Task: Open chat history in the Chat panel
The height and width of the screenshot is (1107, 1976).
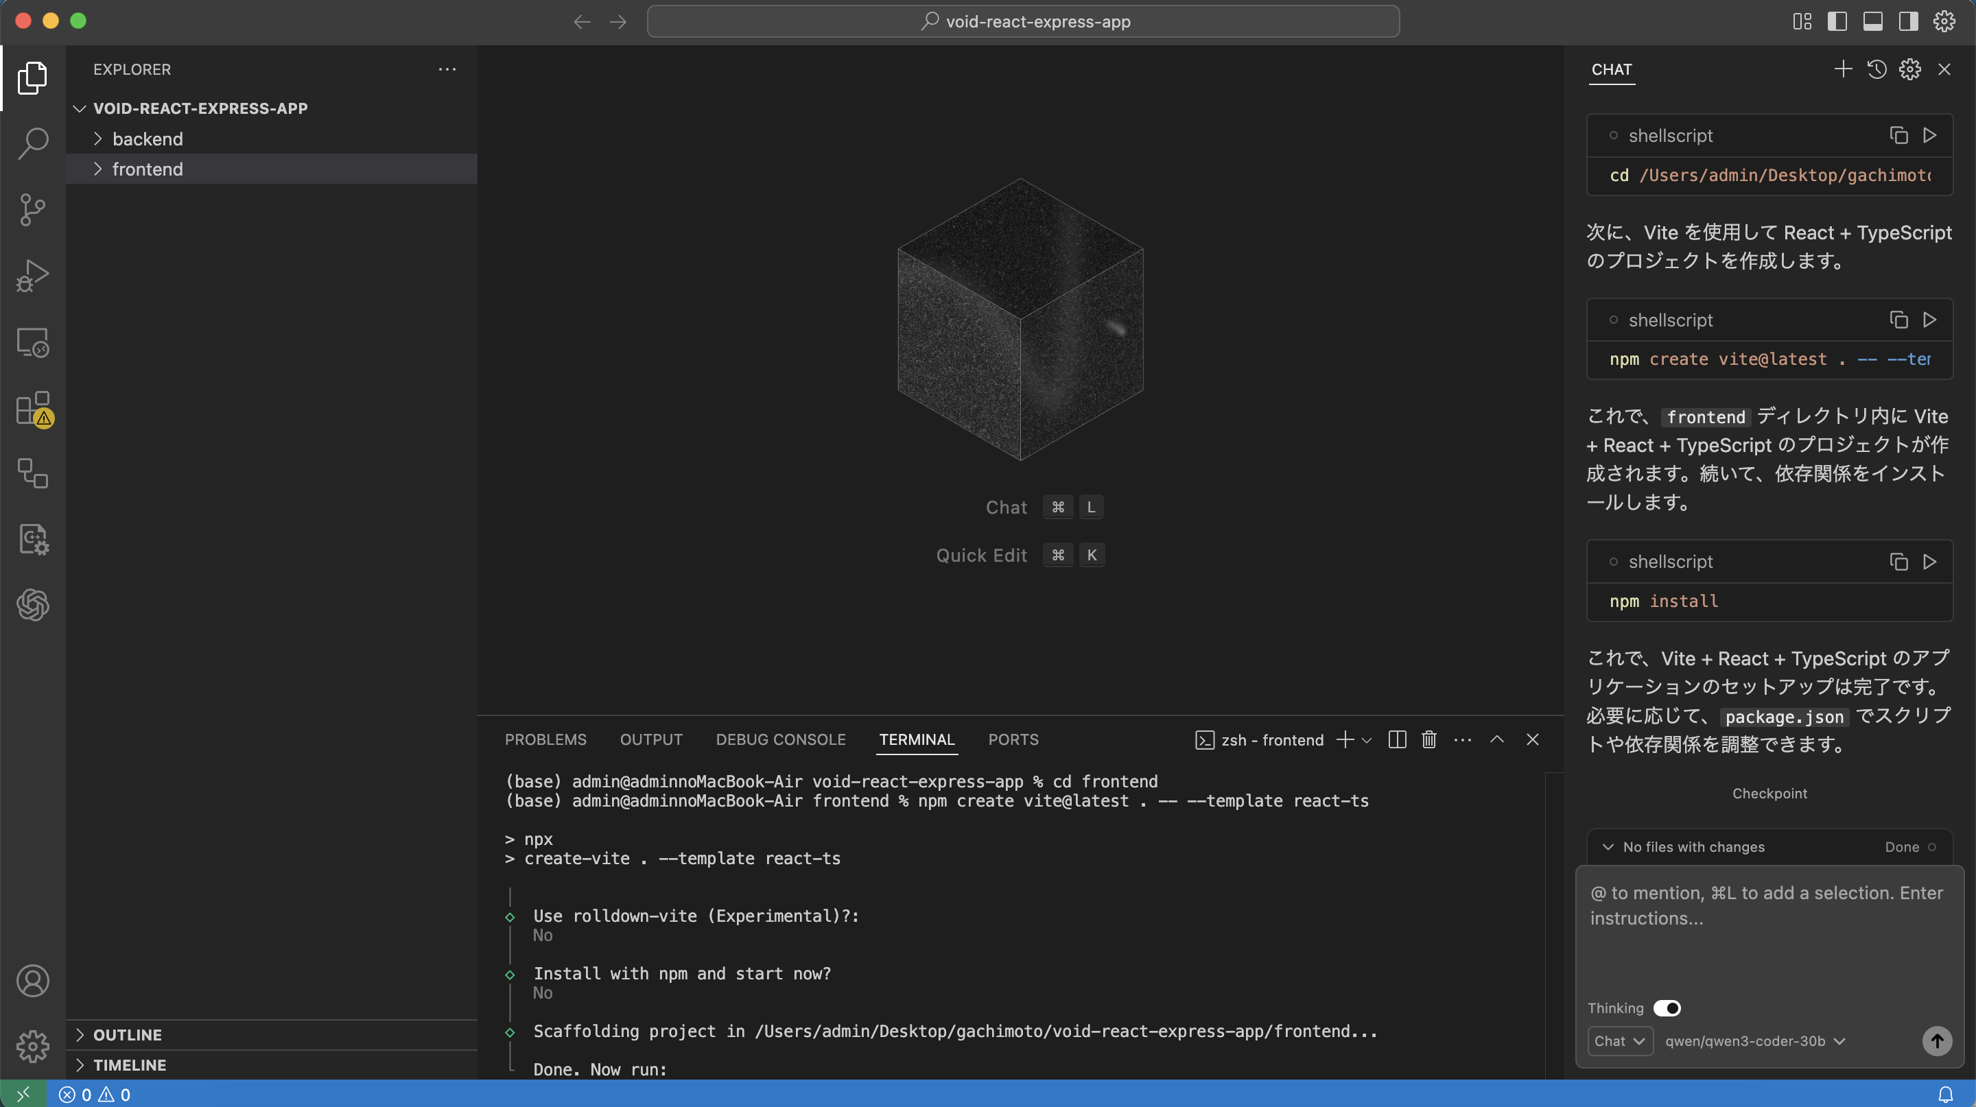Action: [x=1877, y=70]
